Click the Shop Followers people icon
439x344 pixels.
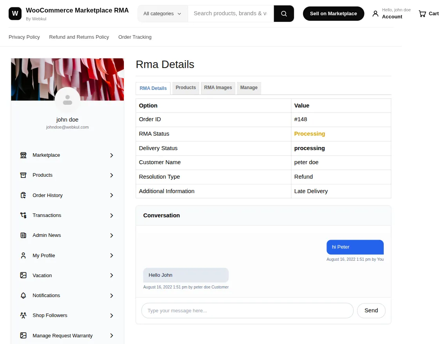[x=23, y=315]
